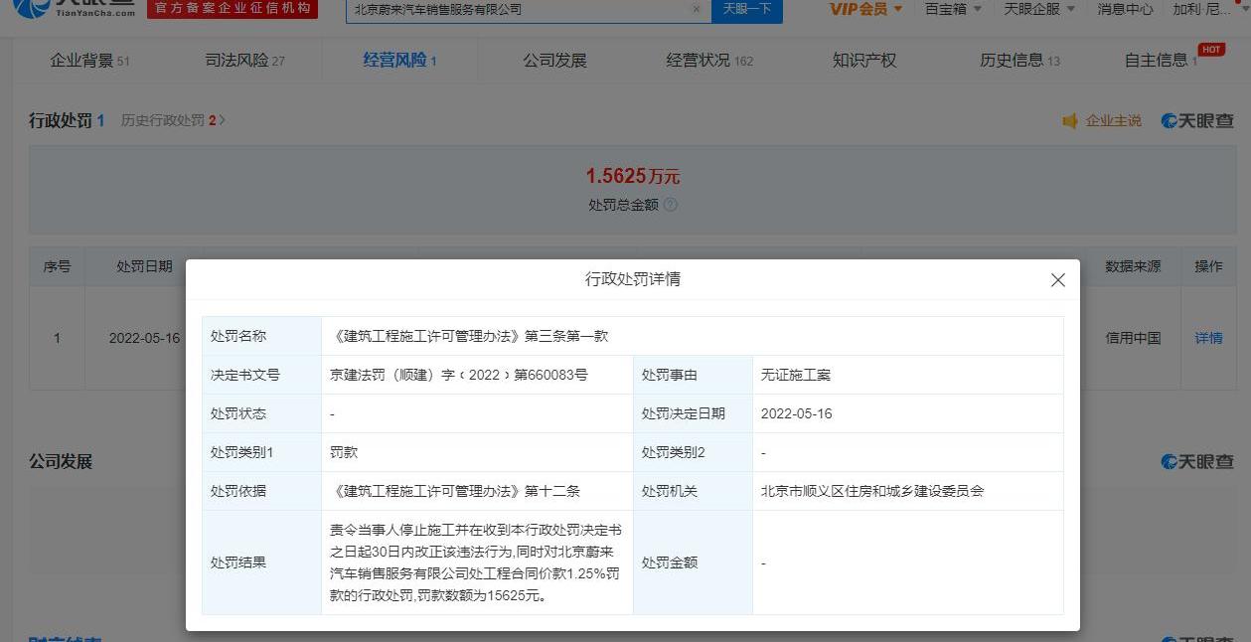The height and width of the screenshot is (642, 1251).
Task: Close the 行政处罚详情 dialog
Action: click(1057, 280)
